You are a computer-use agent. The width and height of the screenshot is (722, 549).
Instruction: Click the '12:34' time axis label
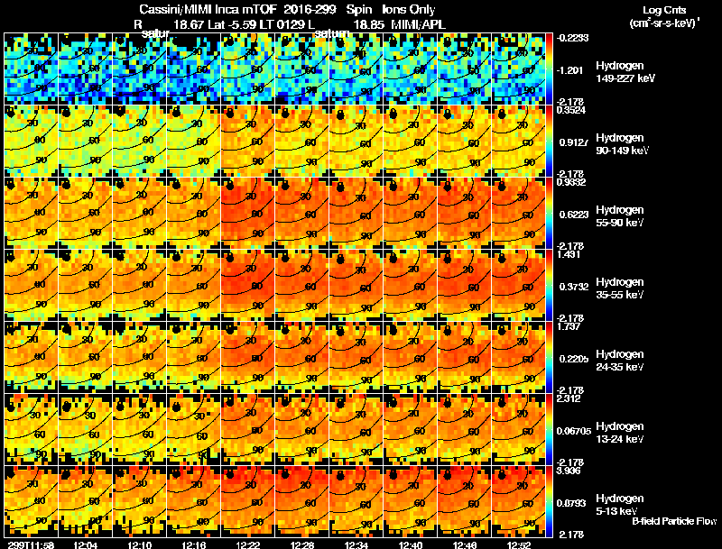point(356,544)
